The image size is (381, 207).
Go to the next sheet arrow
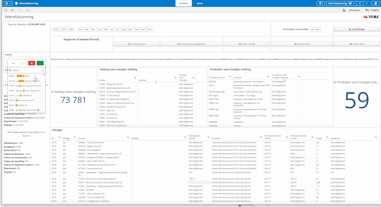click(367, 3)
